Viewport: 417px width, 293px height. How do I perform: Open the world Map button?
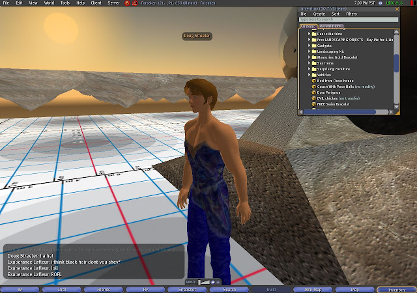pos(354,290)
